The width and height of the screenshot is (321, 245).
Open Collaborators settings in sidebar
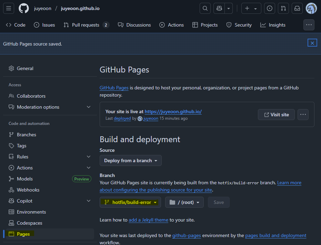pos(50,96)
